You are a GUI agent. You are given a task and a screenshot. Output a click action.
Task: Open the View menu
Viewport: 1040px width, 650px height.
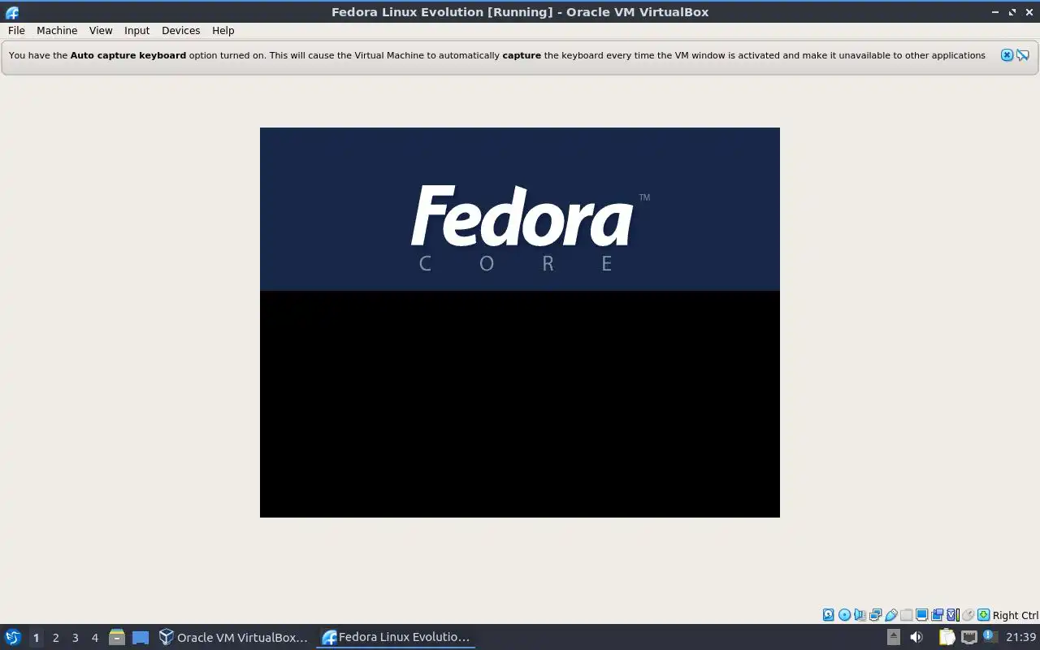(101, 30)
